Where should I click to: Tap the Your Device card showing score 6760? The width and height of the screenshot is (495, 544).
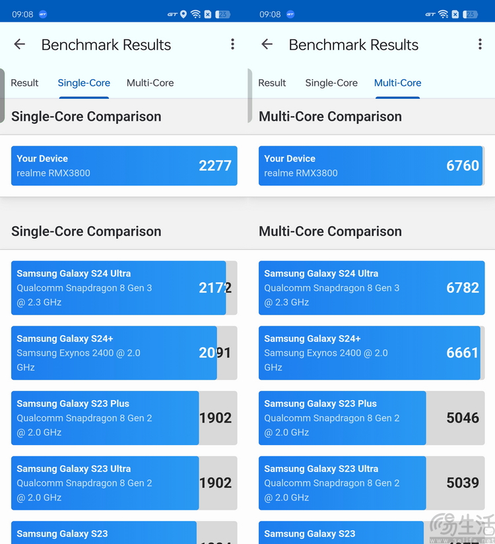pos(372,166)
